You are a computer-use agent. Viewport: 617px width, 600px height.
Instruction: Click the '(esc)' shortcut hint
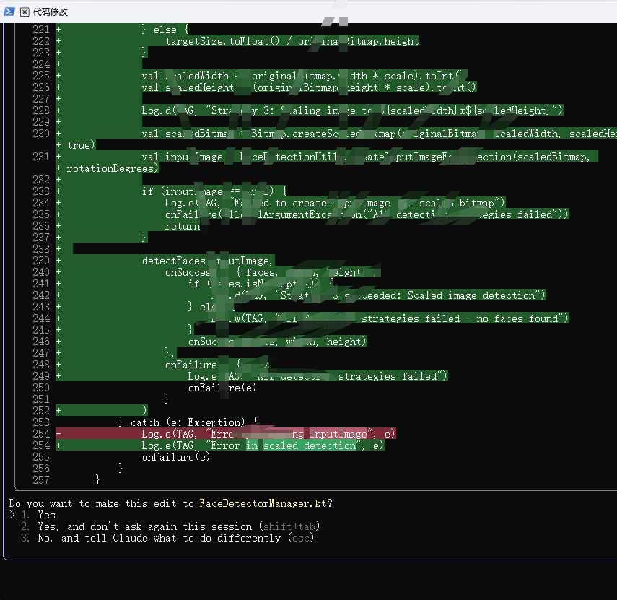pyautogui.click(x=301, y=538)
